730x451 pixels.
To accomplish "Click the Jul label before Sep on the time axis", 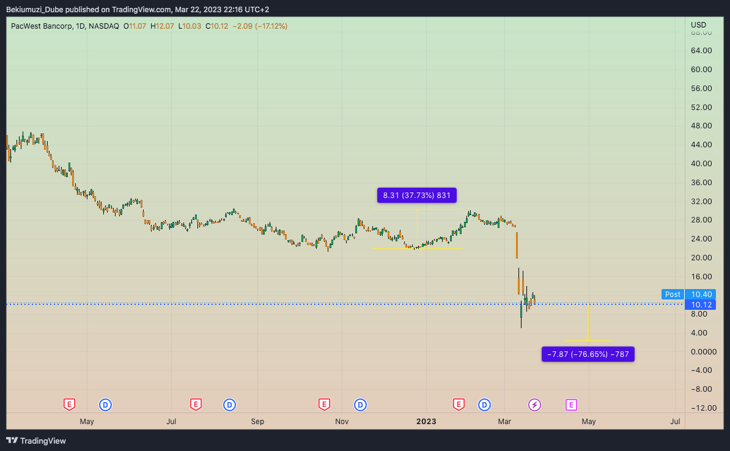I will (171, 421).
